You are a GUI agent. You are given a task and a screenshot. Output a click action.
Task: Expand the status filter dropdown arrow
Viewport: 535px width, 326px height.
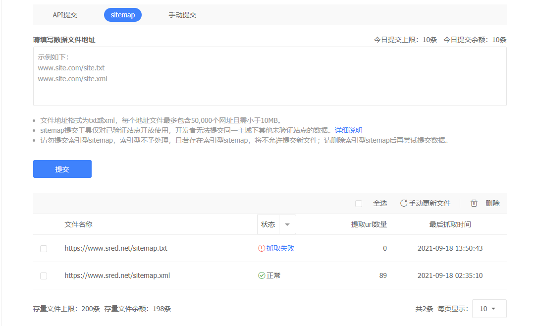tap(287, 224)
